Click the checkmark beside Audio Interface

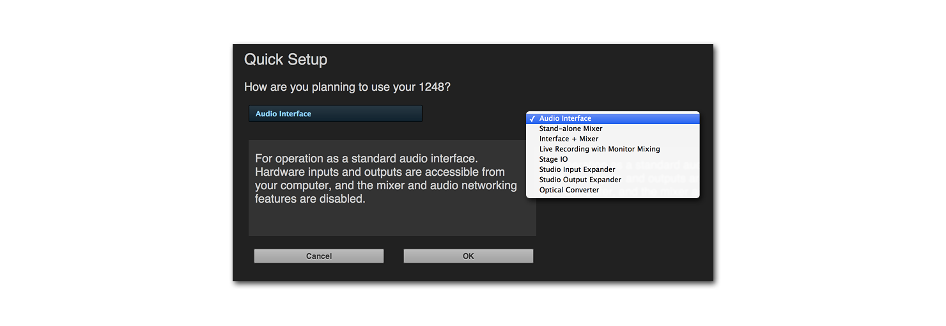pyautogui.click(x=532, y=118)
